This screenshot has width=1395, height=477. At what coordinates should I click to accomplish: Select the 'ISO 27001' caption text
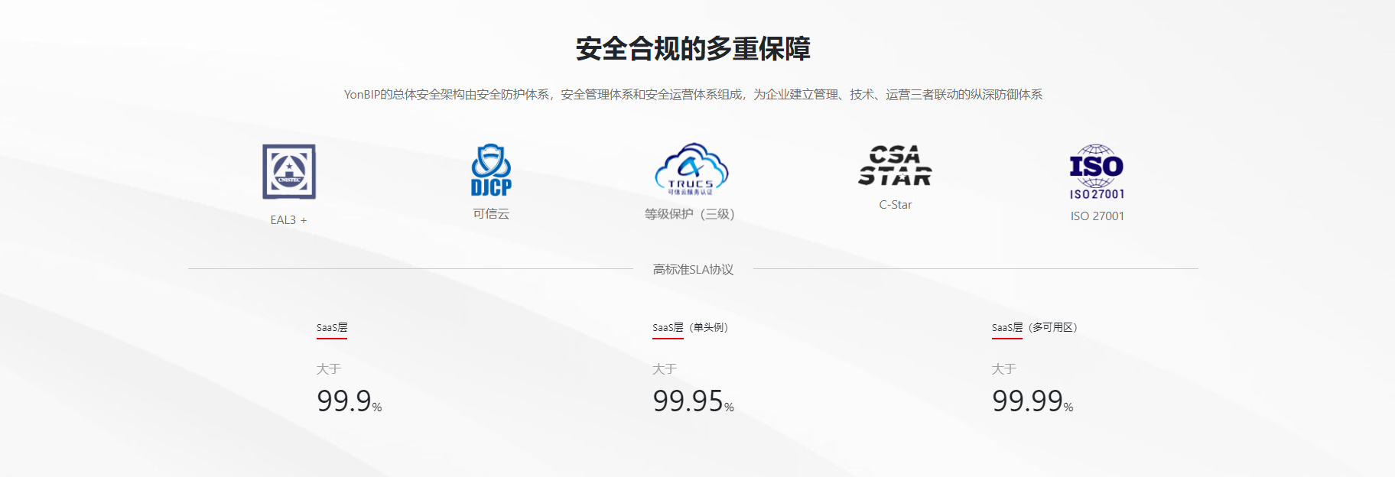tap(1097, 216)
